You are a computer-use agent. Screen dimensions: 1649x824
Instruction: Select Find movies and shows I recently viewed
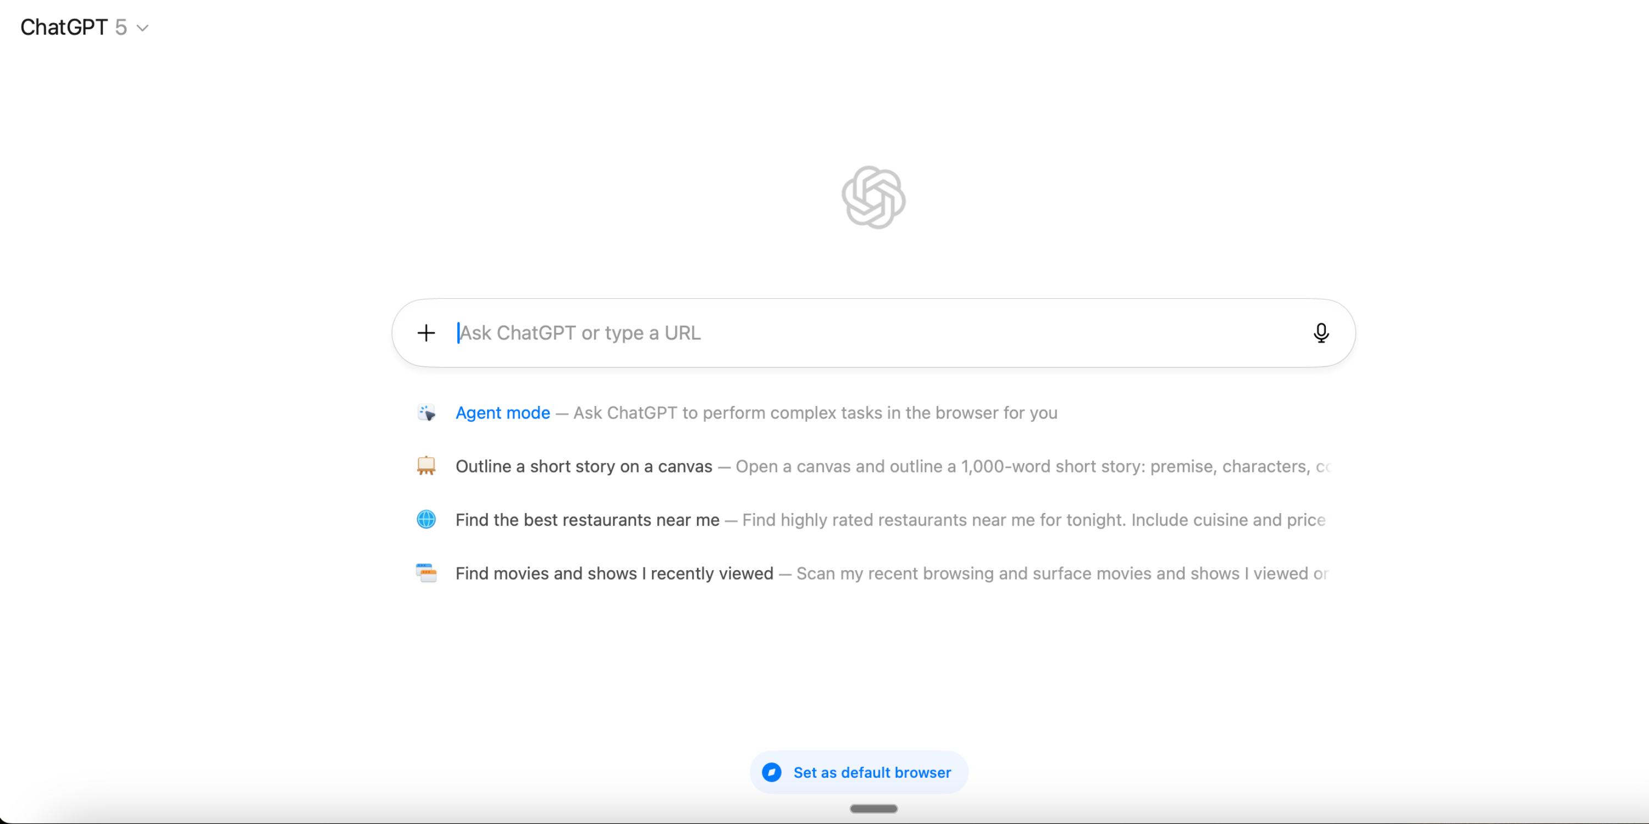(614, 573)
